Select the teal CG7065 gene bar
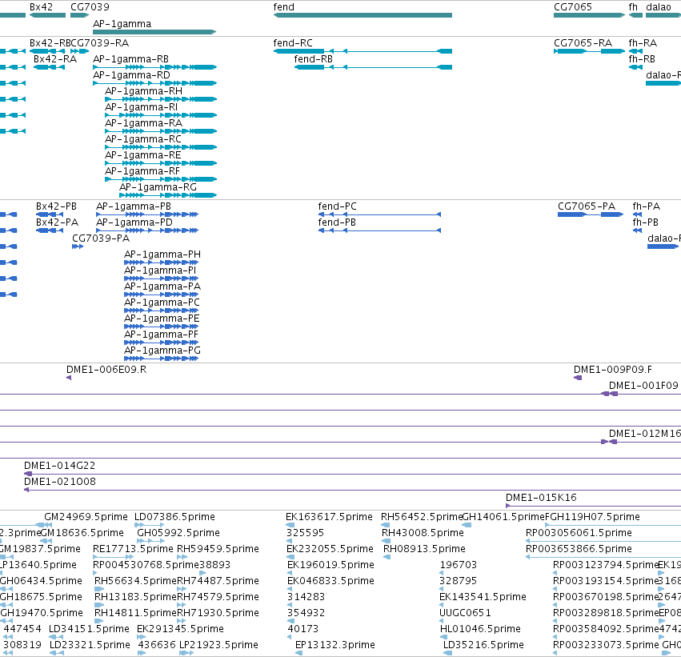Viewport: 681px width, 657px height. [x=589, y=15]
